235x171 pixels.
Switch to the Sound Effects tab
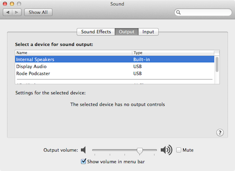[96, 32]
